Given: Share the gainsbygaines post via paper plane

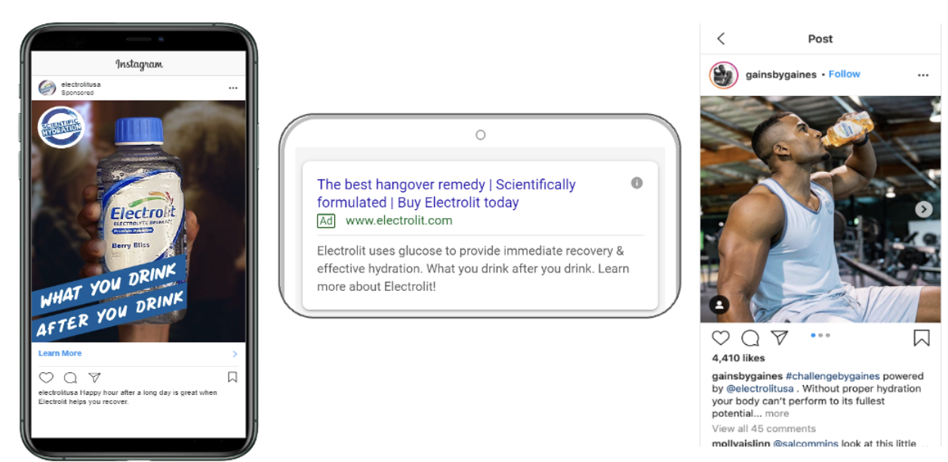Looking at the screenshot, I should 780,337.
